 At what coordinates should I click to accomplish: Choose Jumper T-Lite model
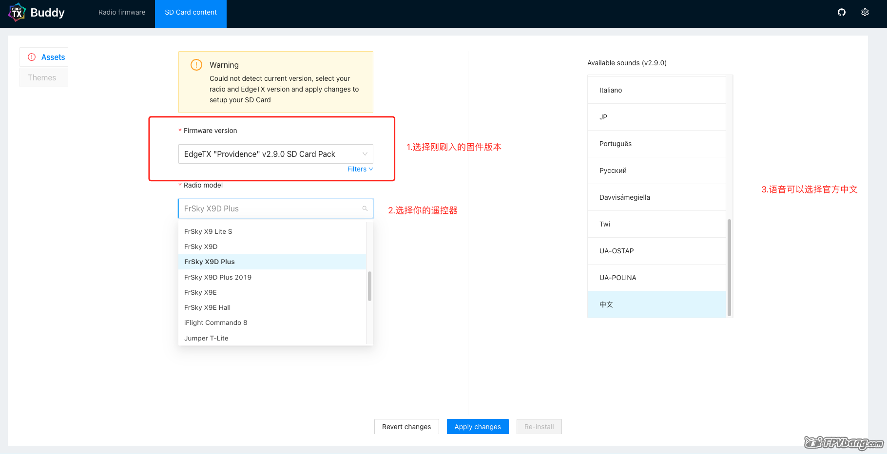(272, 338)
